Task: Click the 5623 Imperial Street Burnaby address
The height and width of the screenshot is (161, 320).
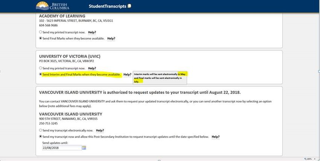Action: (76, 21)
